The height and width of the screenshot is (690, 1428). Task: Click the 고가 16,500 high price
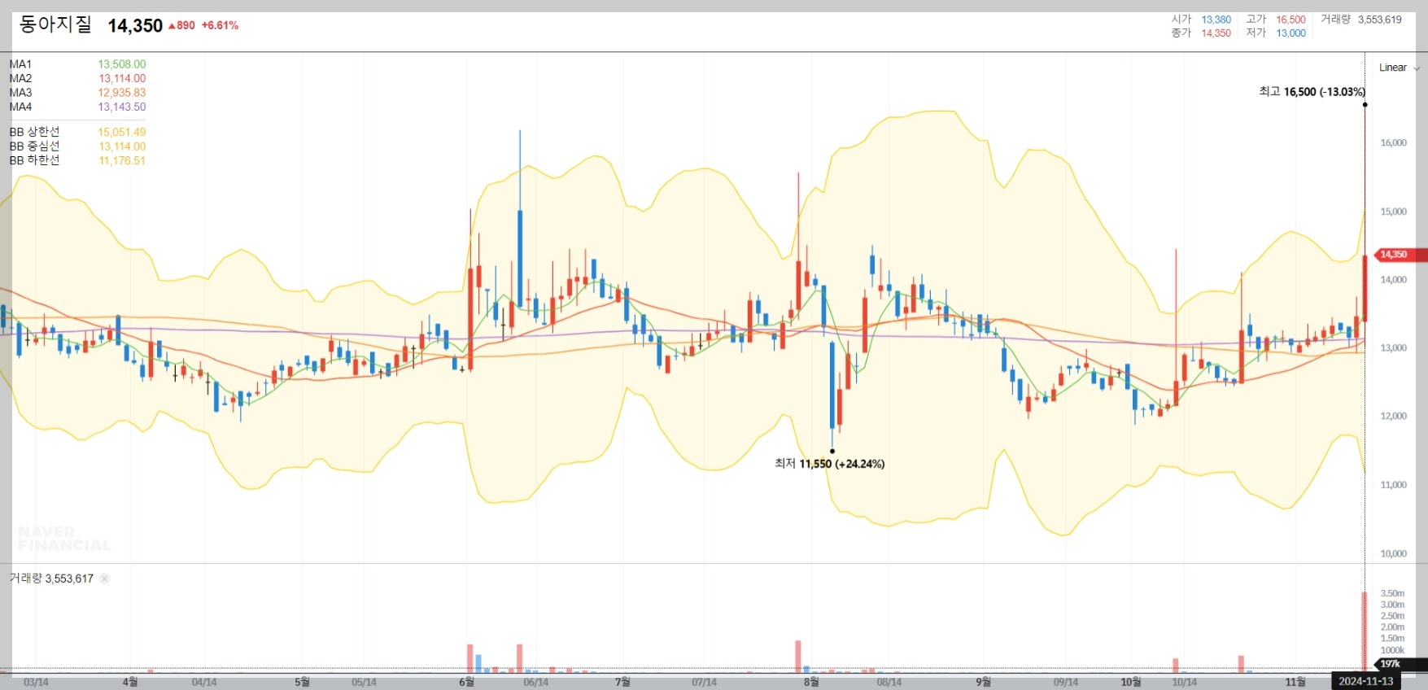(x=1276, y=20)
